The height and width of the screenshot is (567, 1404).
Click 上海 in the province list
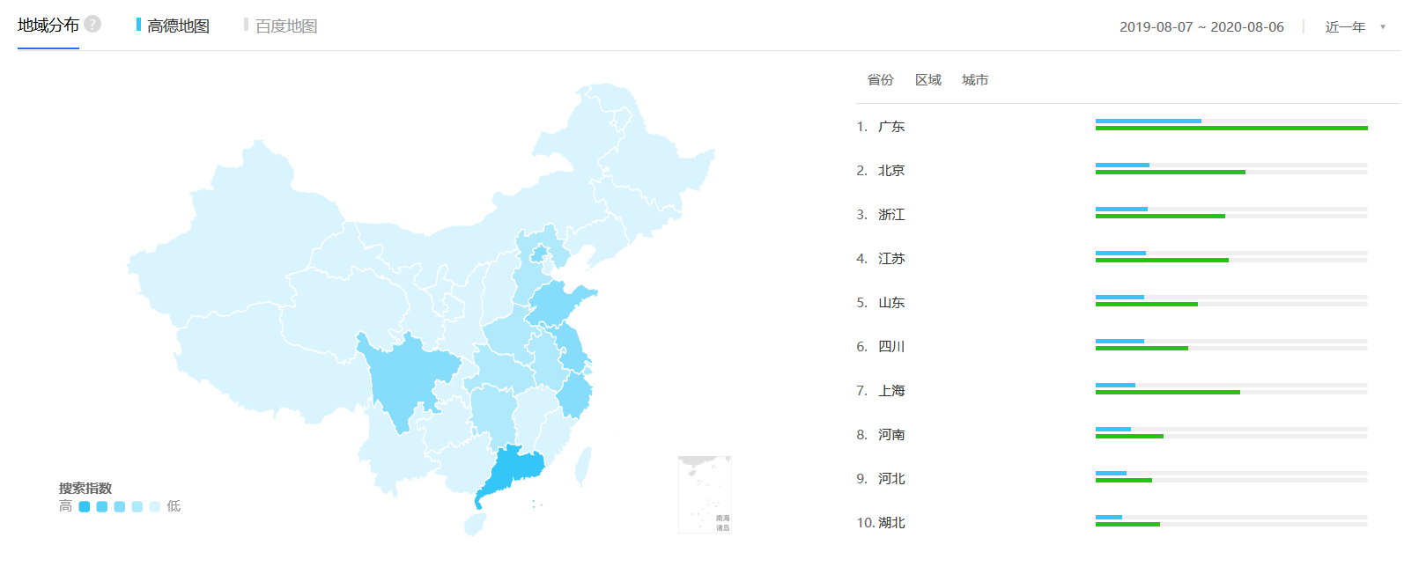pyautogui.click(x=891, y=390)
